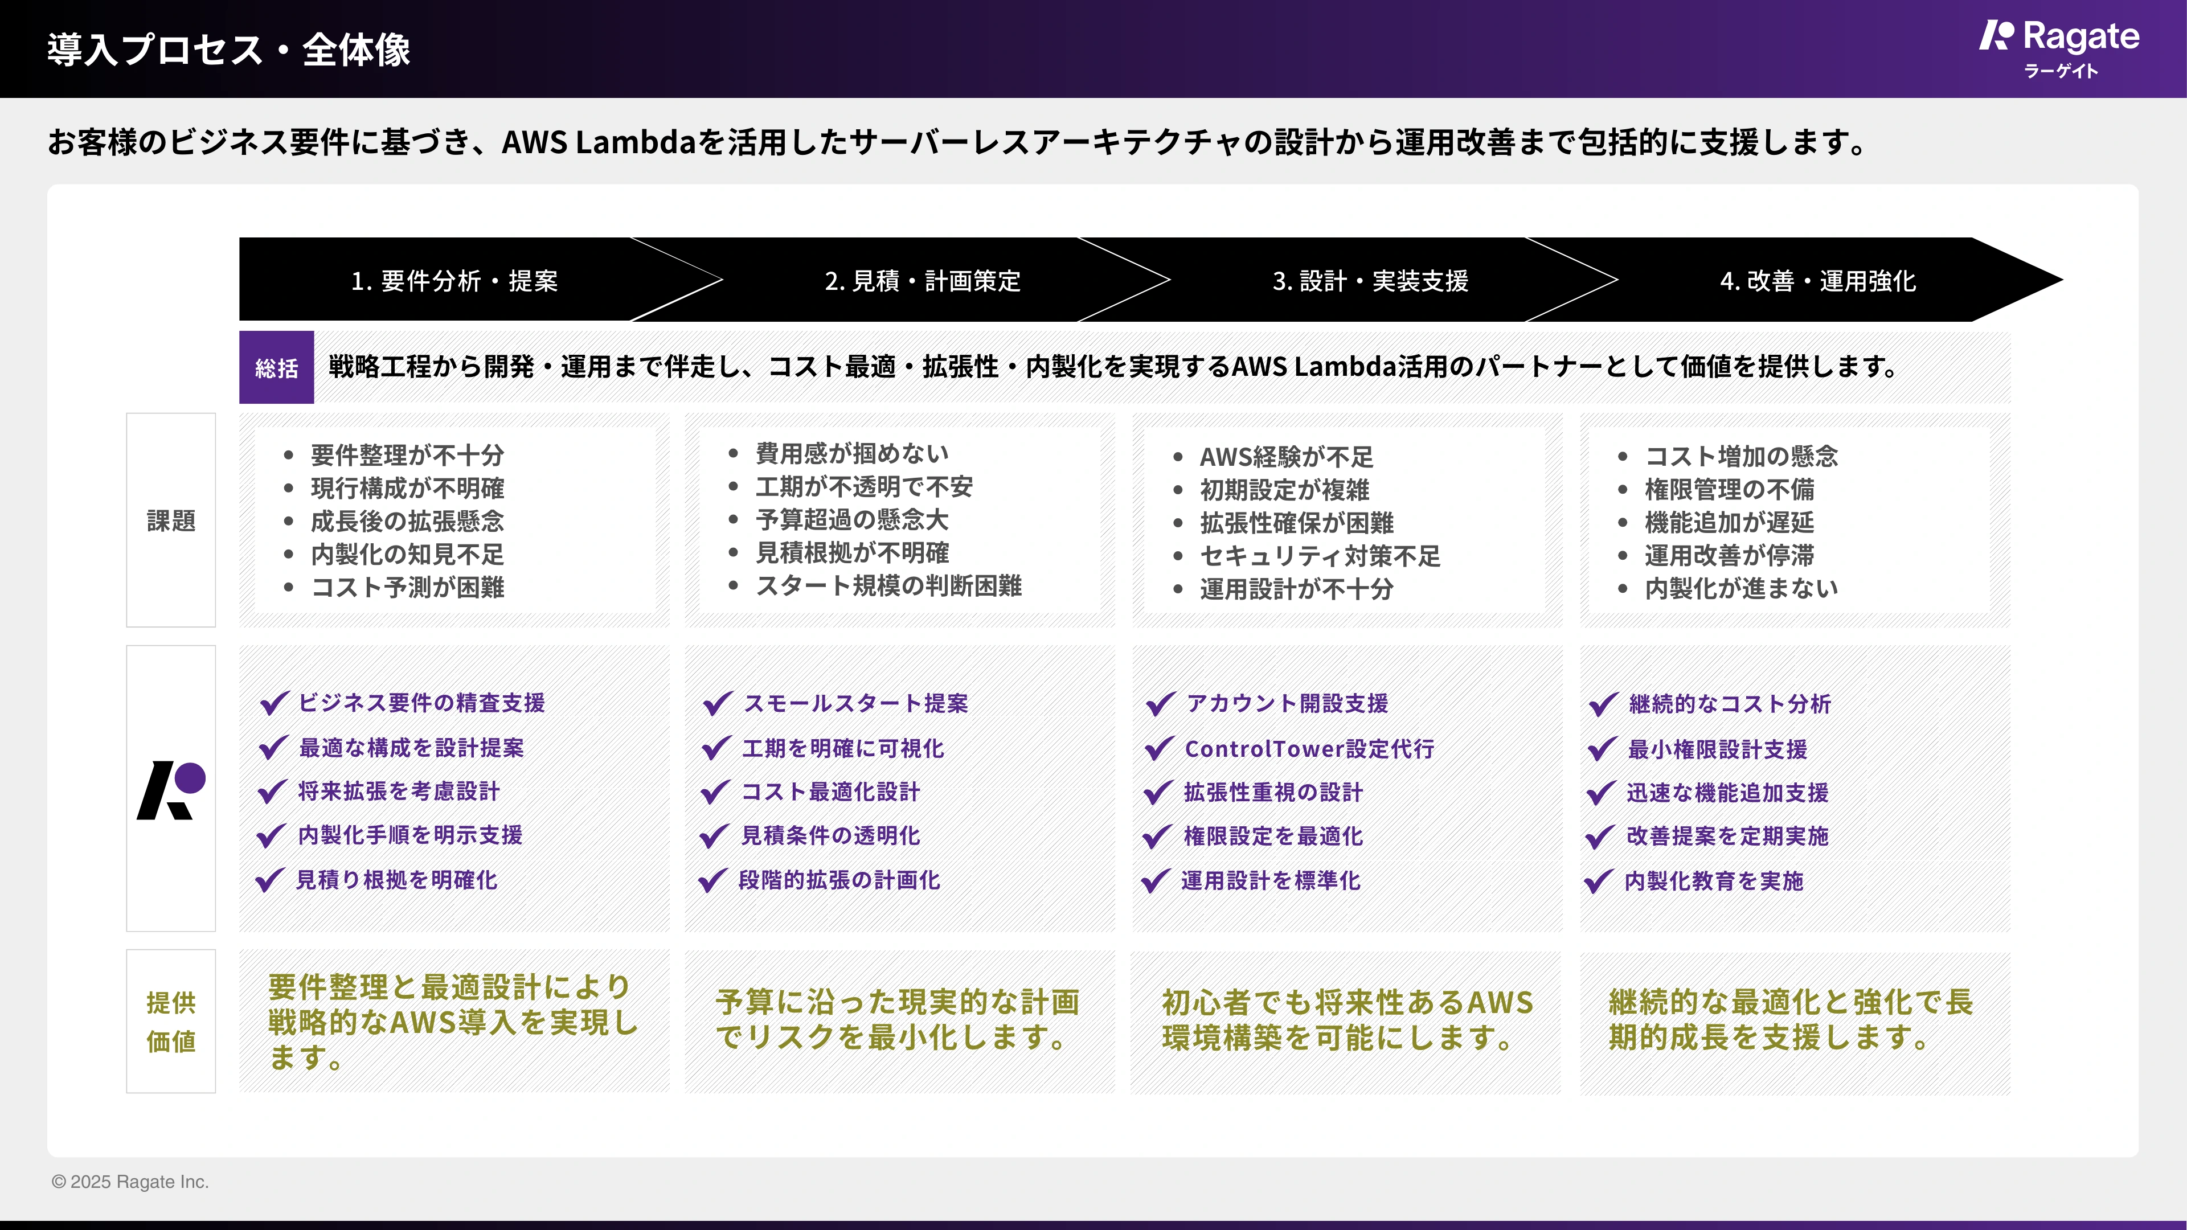Click checkmark beside 内製化教育を実施
2187x1230 pixels.
[1599, 881]
